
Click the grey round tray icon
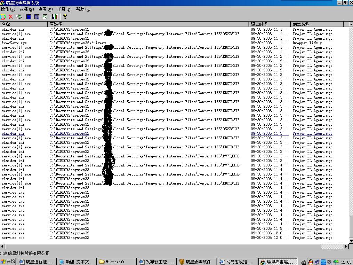(329, 262)
